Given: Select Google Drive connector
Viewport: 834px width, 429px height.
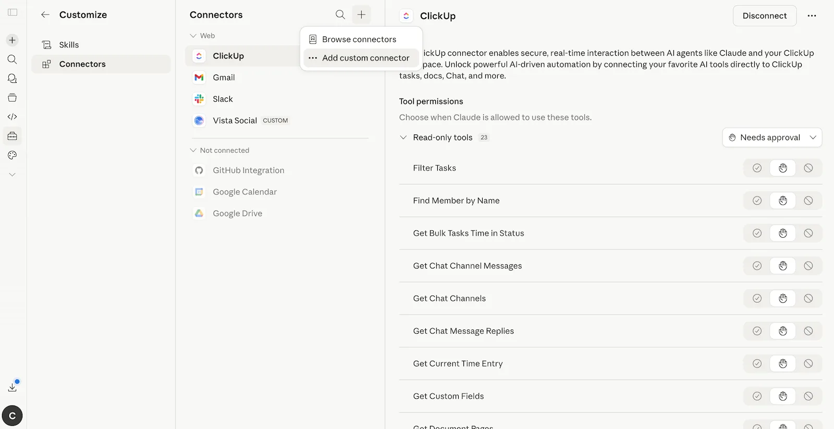Looking at the screenshot, I should 279,213.
